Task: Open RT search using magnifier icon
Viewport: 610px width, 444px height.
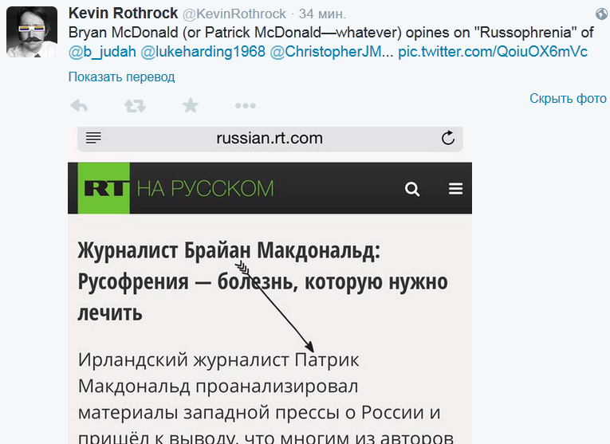Action: click(412, 189)
